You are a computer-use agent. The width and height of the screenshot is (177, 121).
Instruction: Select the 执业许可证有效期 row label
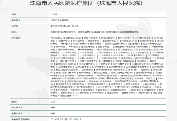(x=21, y=119)
